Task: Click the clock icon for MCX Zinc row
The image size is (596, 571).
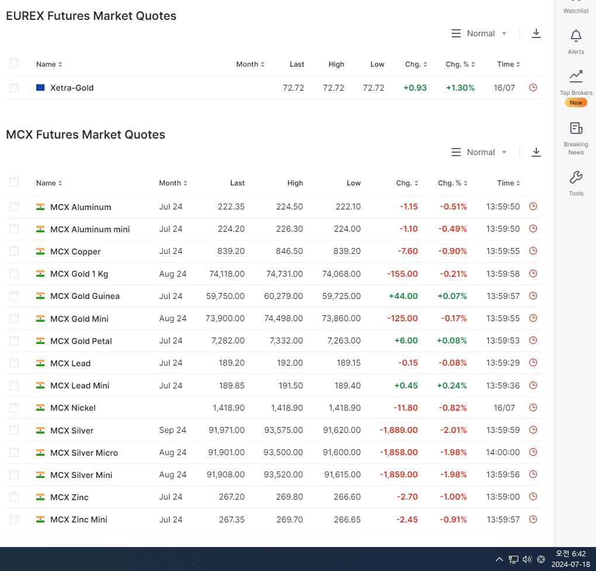Action: coord(533,497)
